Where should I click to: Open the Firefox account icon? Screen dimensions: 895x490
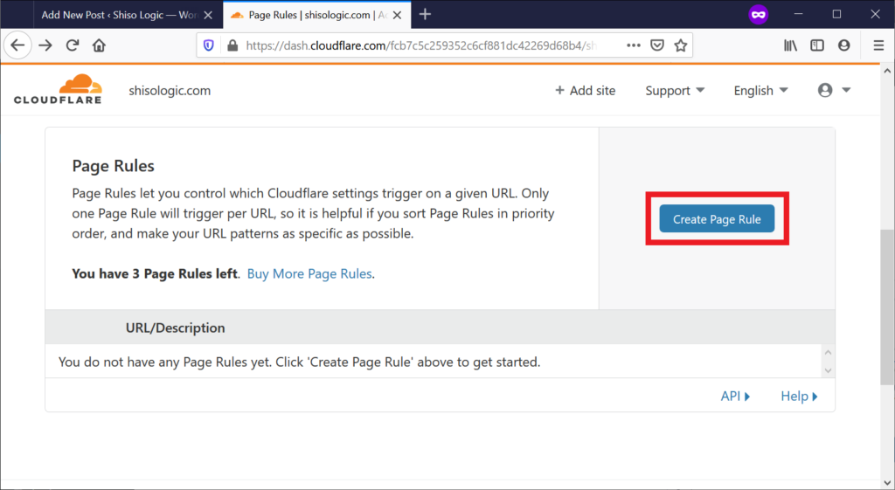pos(844,45)
